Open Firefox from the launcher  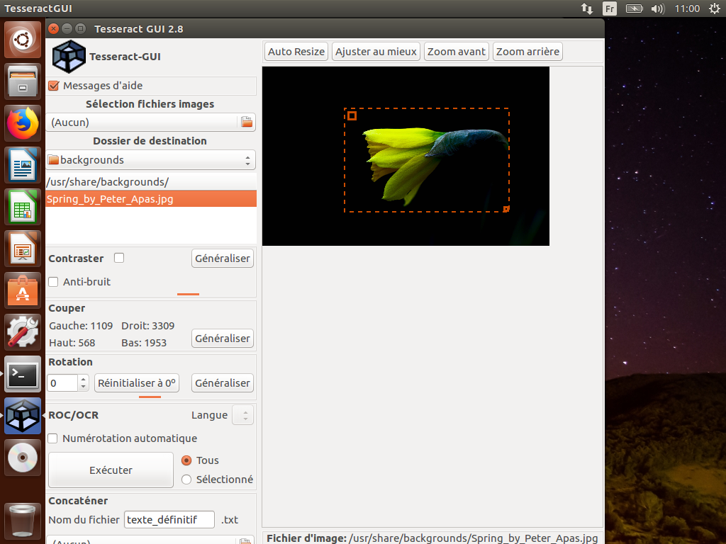[23, 124]
